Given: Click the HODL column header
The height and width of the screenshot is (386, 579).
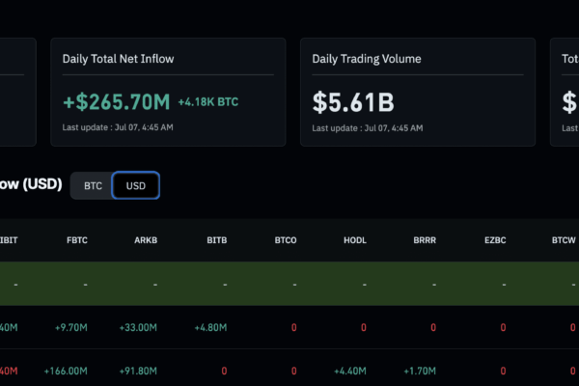Looking at the screenshot, I should [x=355, y=240].
